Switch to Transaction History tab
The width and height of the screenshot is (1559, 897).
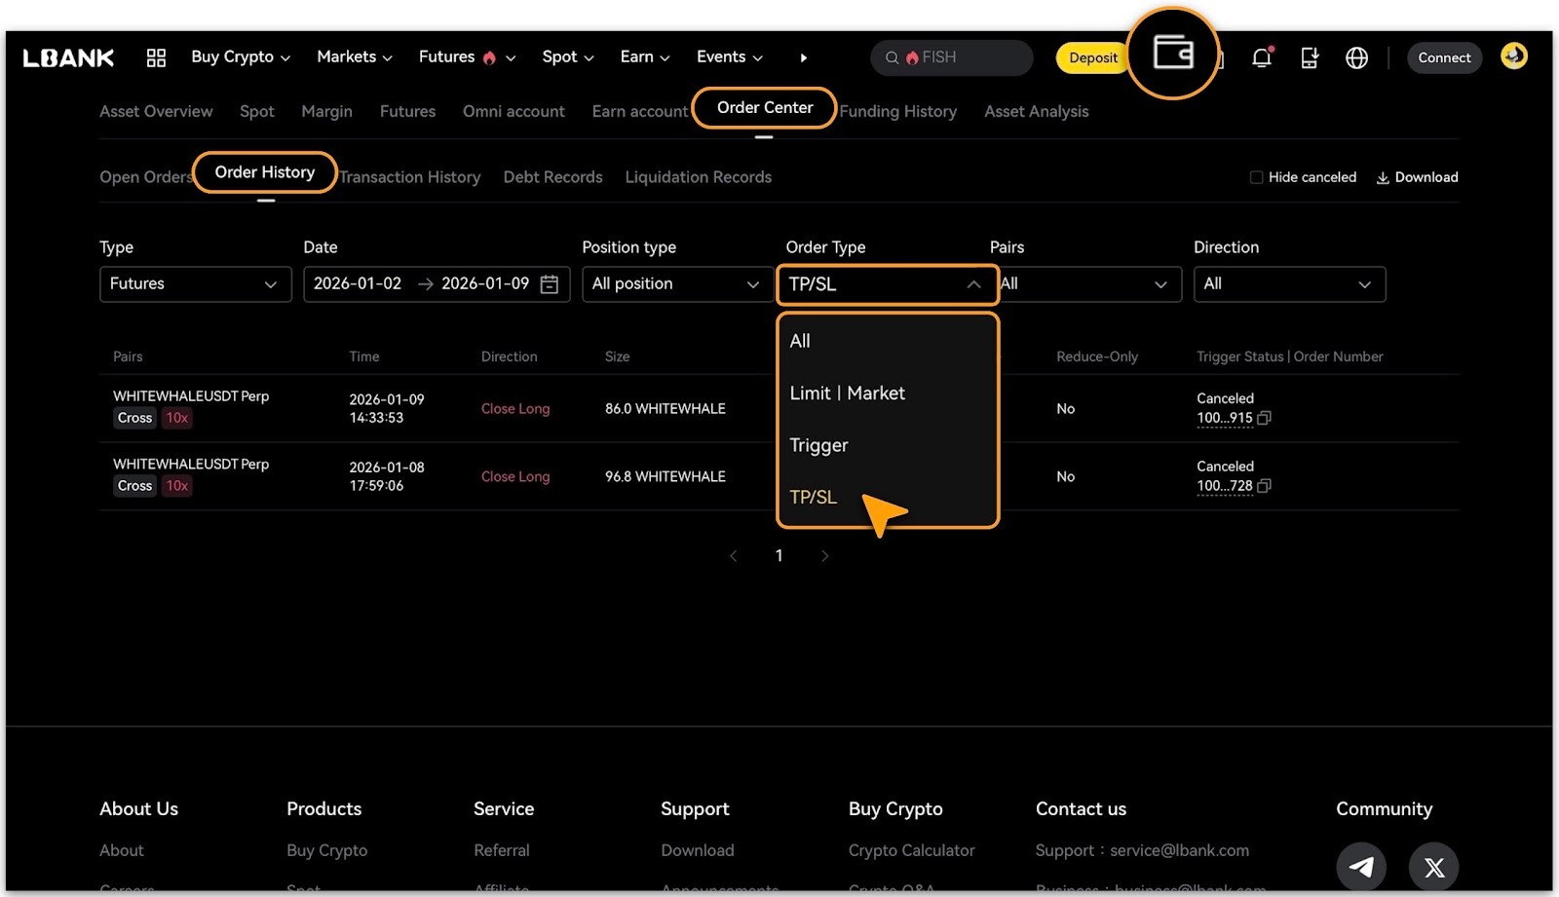[x=410, y=177]
